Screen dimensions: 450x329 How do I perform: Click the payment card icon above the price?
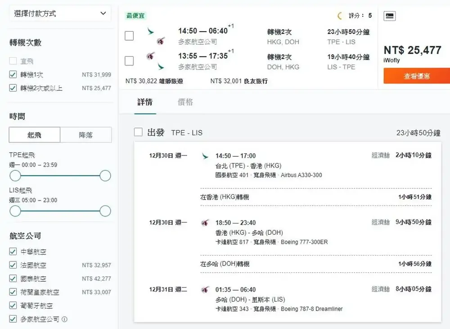click(x=390, y=16)
